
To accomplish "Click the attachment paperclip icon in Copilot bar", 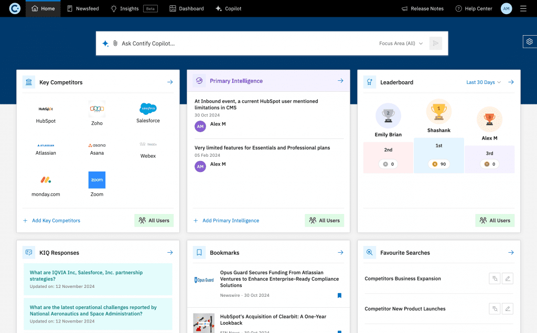I will [115, 44].
